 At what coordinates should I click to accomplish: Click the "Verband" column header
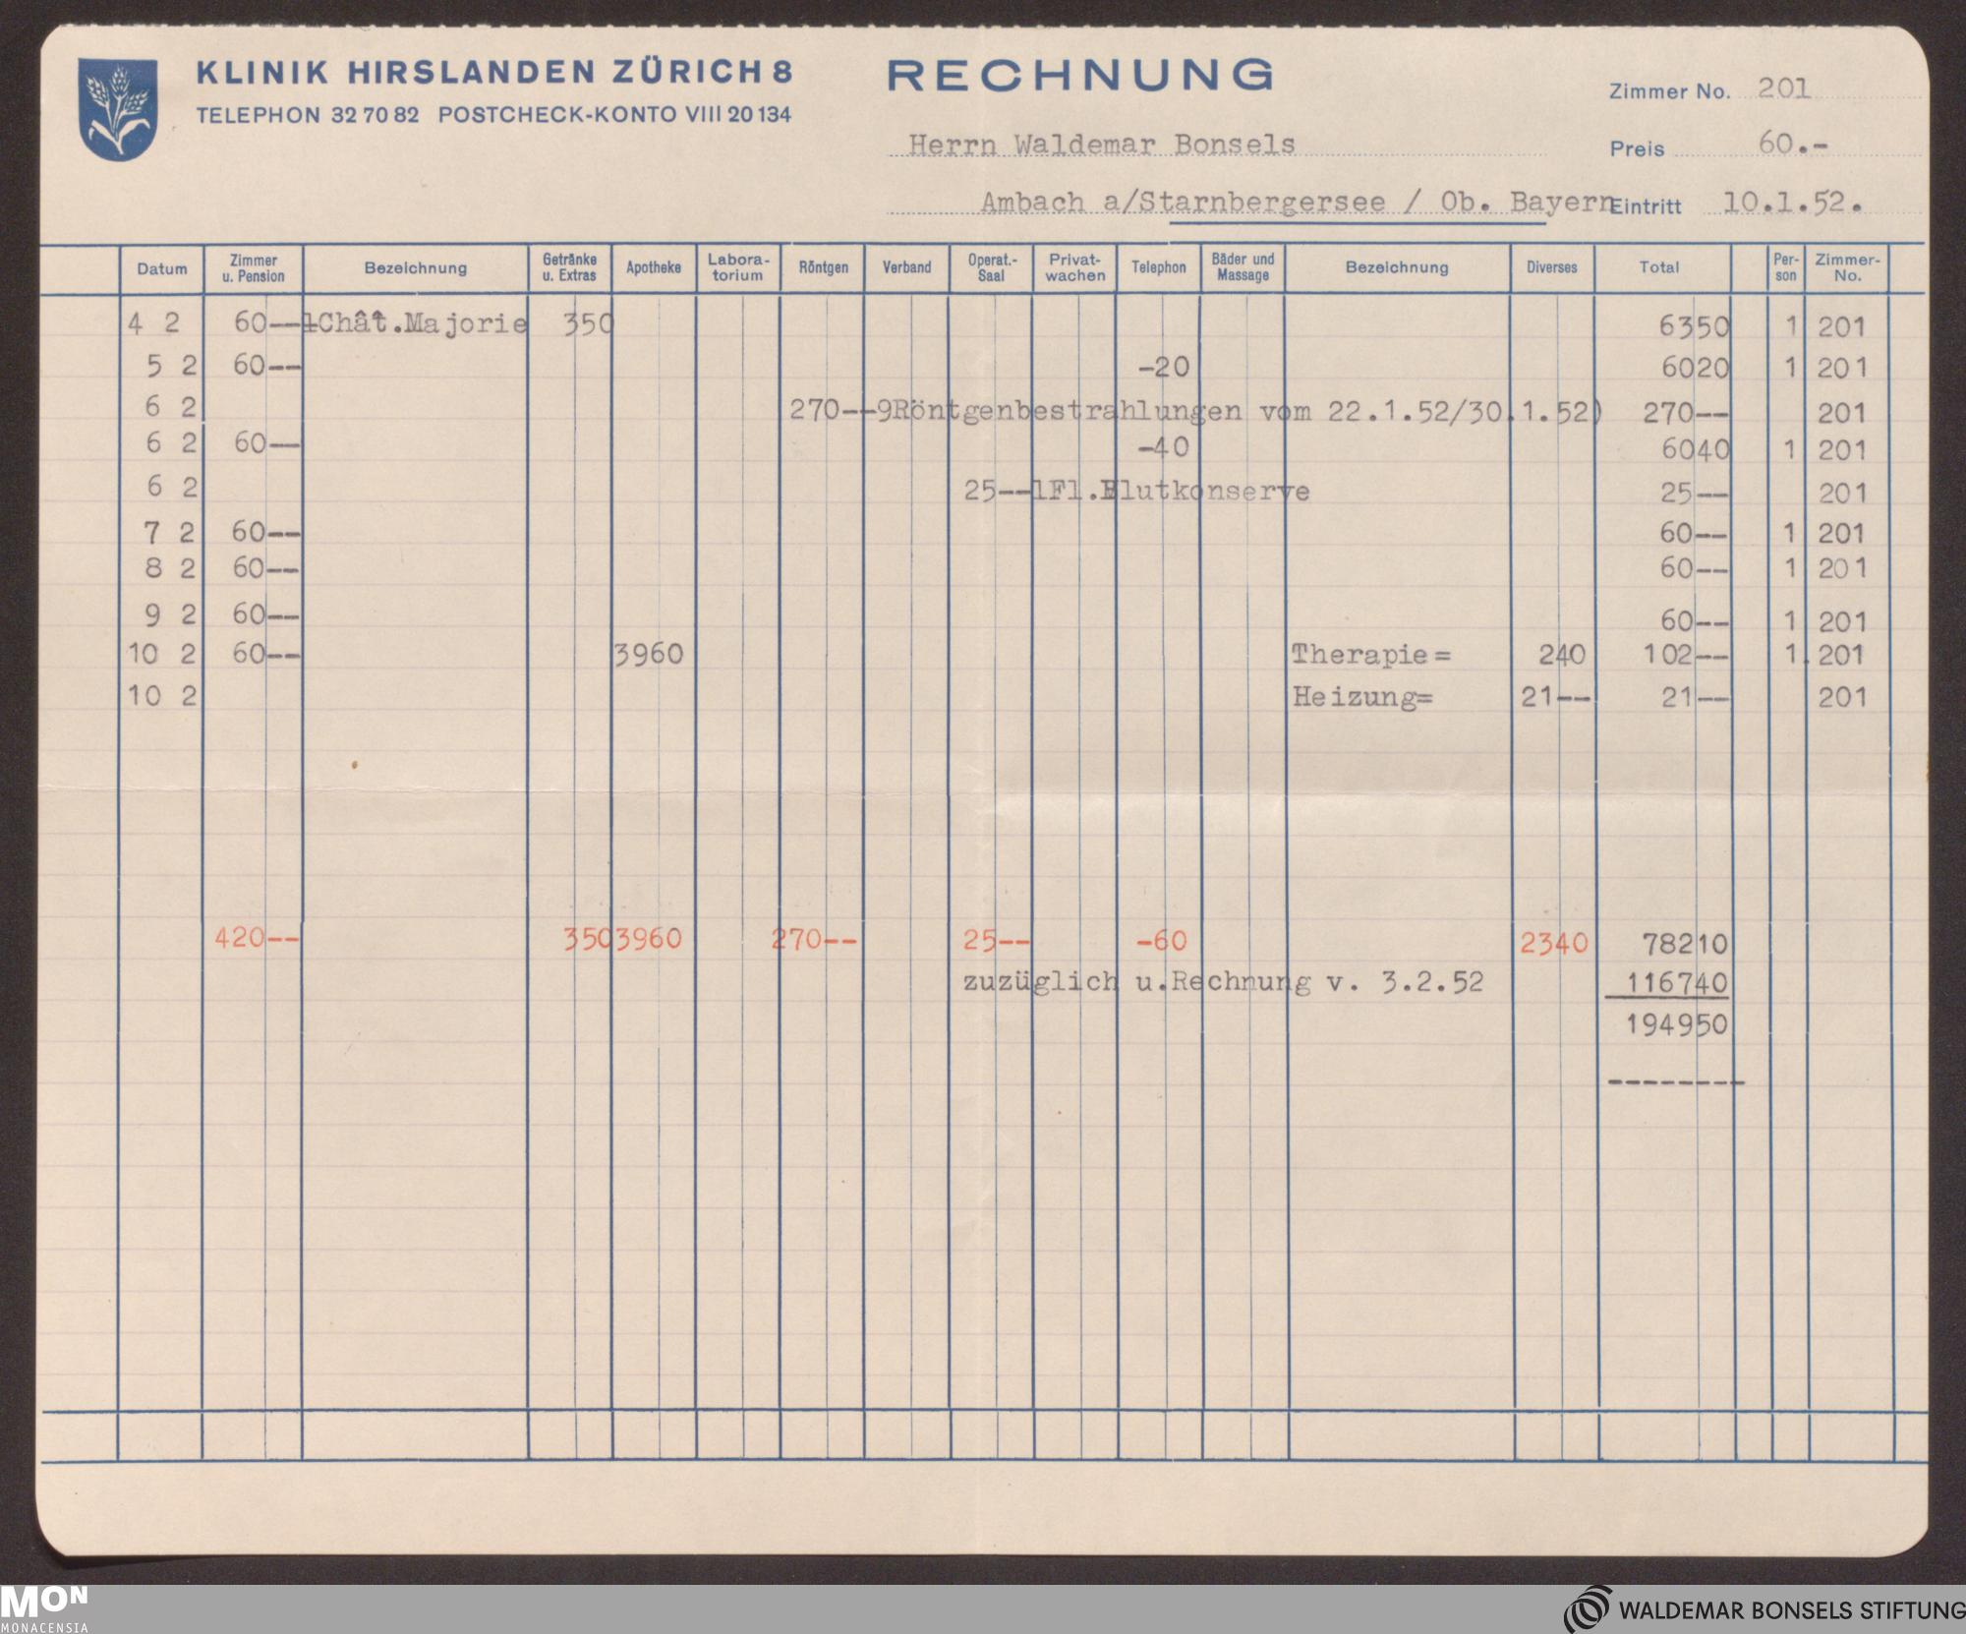(906, 267)
